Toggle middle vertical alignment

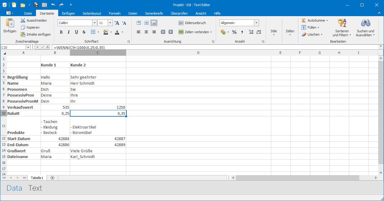point(146,23)
